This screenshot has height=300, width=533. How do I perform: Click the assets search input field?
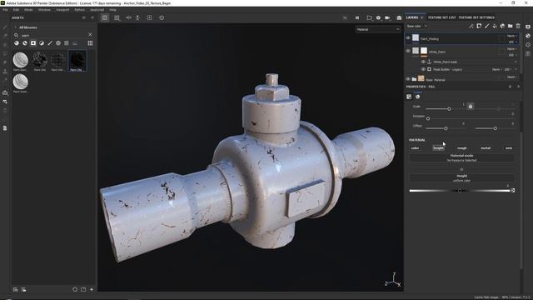pyautogui.click(x=53, y=35)
